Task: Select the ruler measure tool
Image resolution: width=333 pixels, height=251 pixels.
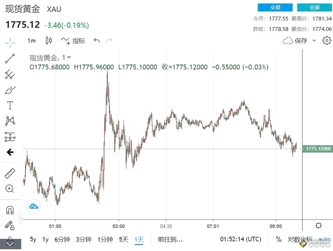Action: pos(10,173)
